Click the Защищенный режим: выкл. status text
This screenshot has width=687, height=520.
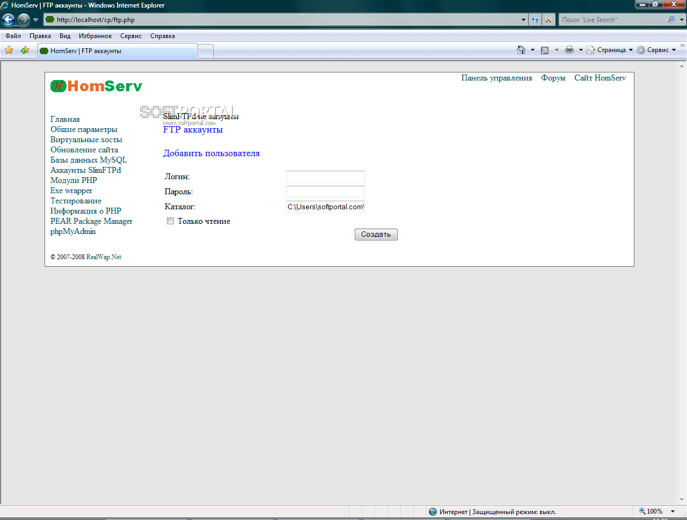tap(514, 512)
